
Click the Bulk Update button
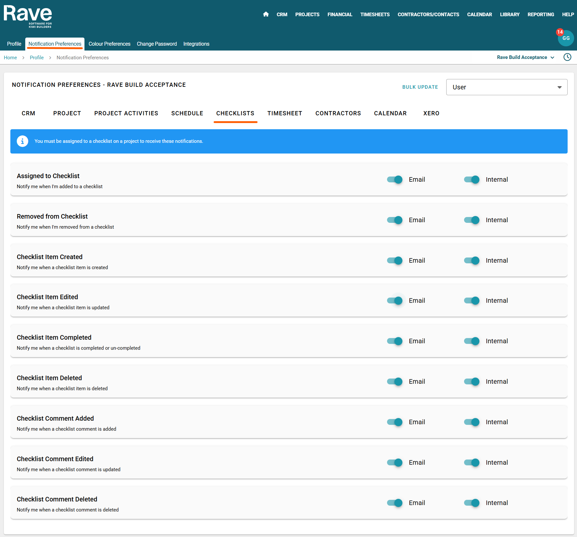point(420,87)
